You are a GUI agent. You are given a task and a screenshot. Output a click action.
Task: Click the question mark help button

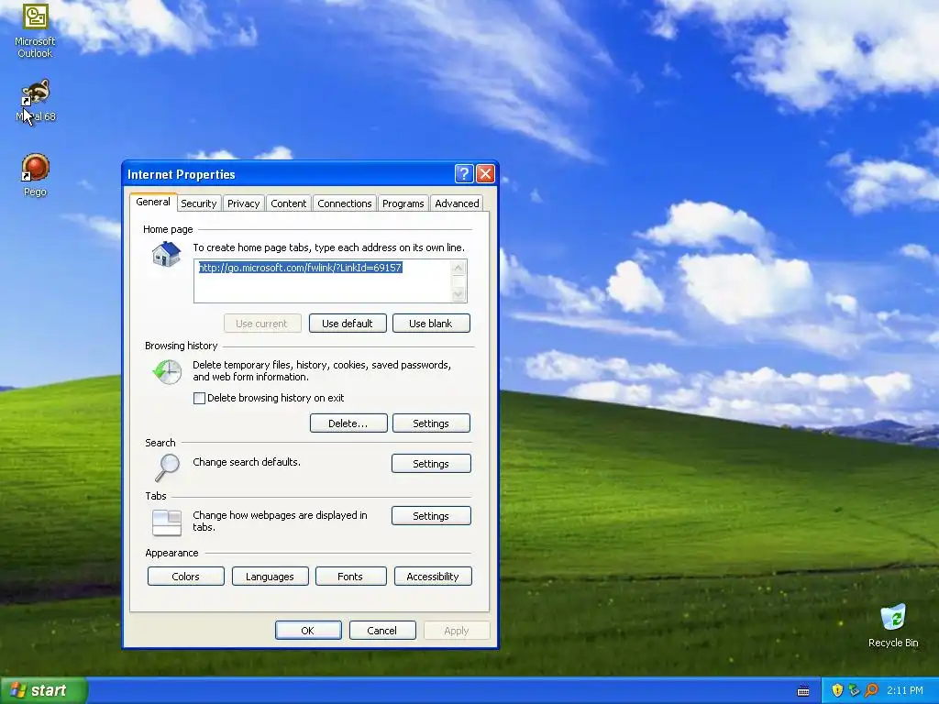coord(464,173)
